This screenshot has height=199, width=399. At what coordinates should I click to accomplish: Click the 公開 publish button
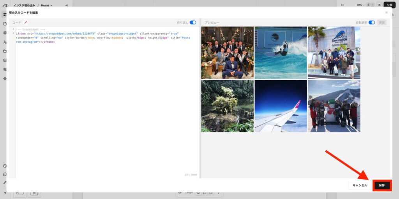pos(390,5)
